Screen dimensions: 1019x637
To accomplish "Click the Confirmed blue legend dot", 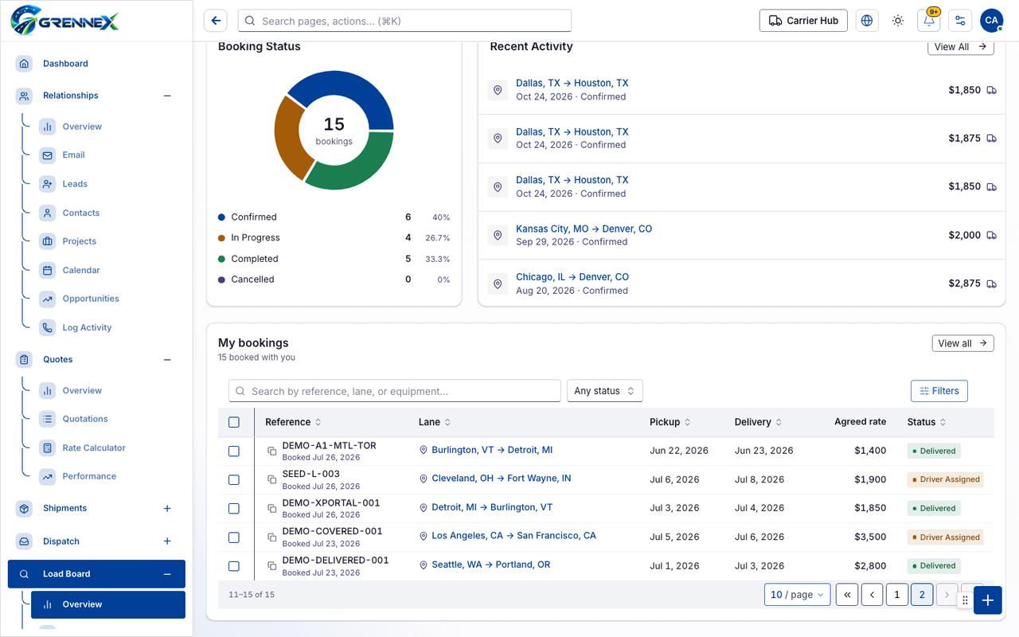I will pyautogui.click(x=221, y=217).
